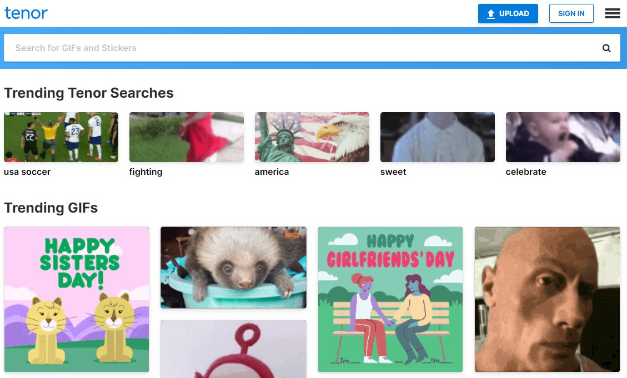627x378 pixels.
Task: Select the fighting text link
Action: coord(146,172)
